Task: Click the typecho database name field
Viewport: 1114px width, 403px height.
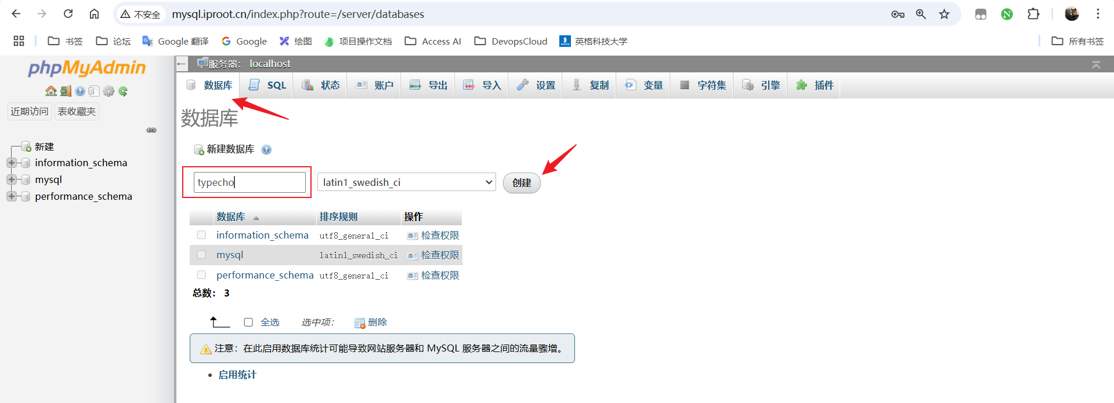Action: pyautogui.click(x=249, y=182)
